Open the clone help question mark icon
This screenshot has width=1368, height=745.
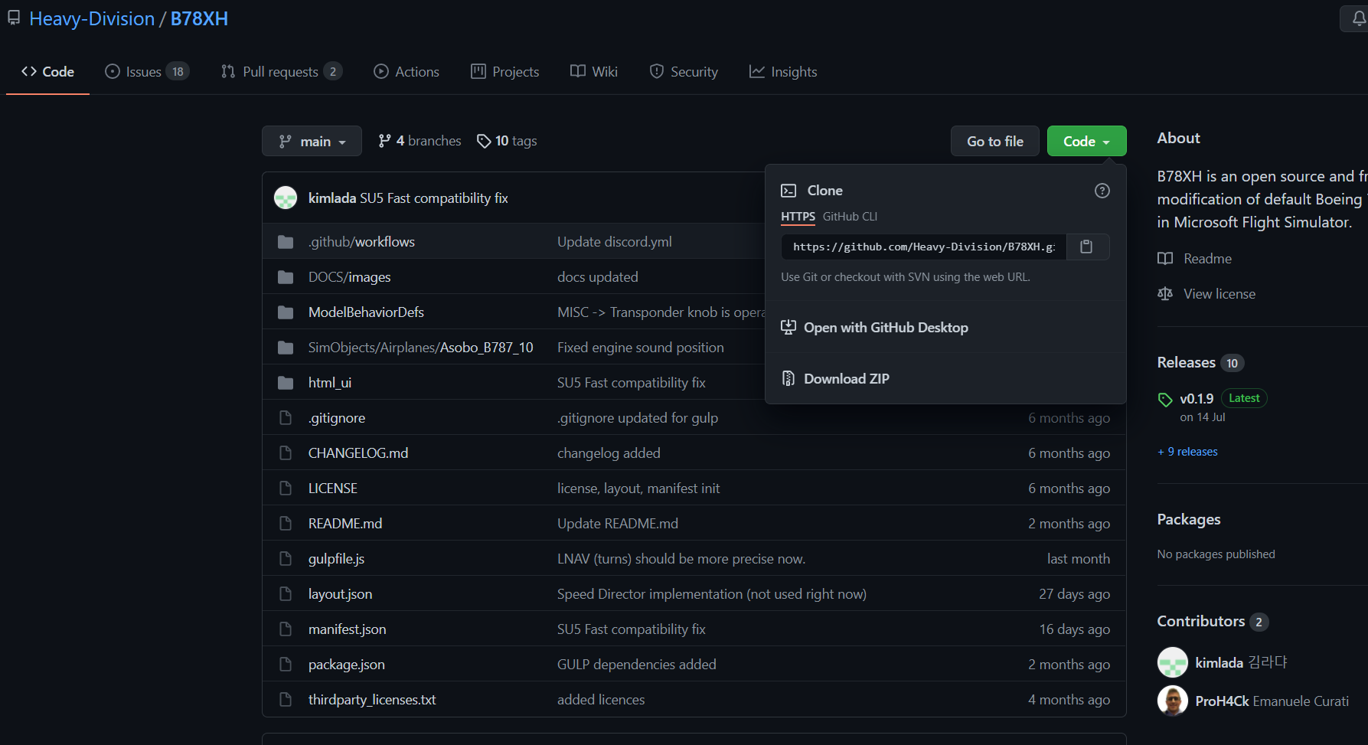(x=1102, y=191)
